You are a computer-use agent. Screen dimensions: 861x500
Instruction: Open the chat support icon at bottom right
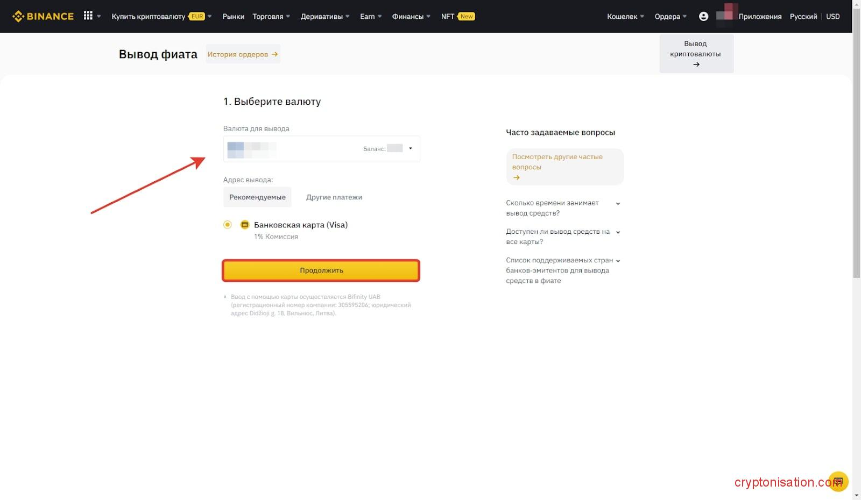click(837, 481)
